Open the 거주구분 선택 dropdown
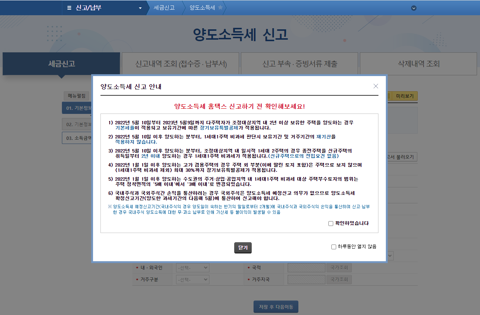Viewport: 480px width, 315px height. (192, 279)
